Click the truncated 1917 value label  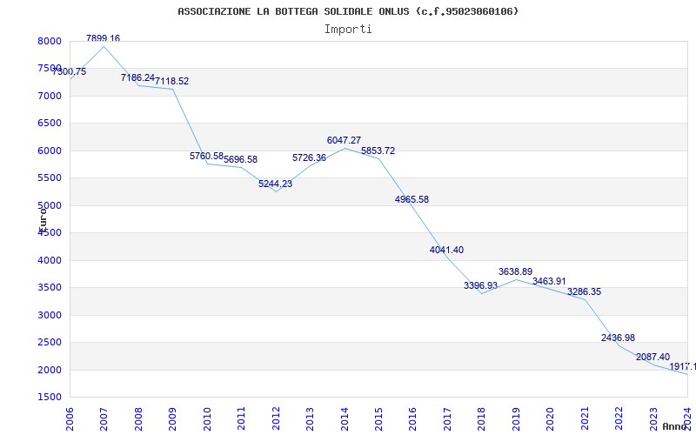[683, 367]
